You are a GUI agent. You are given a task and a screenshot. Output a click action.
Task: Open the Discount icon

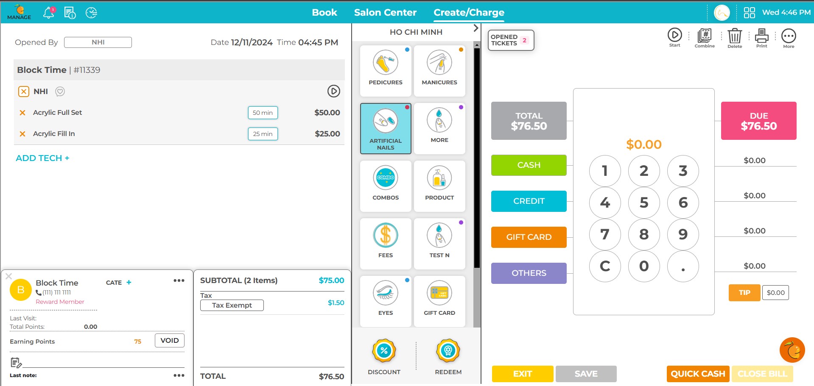[384, 351]
